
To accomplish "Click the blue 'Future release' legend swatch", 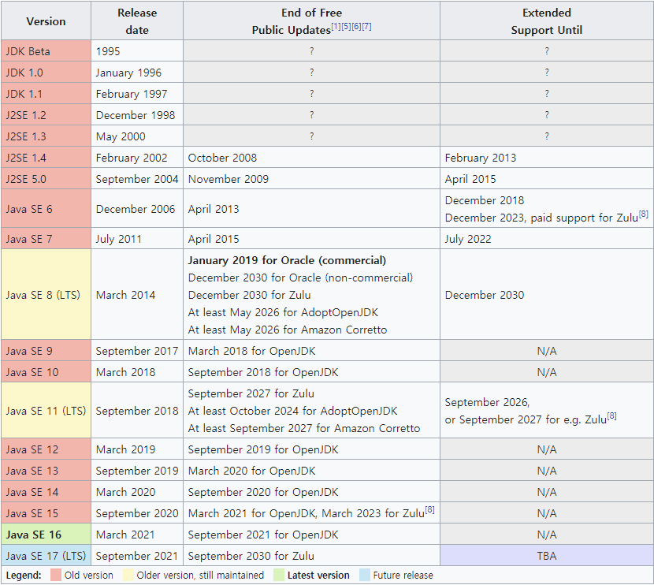I will (365, 575).
